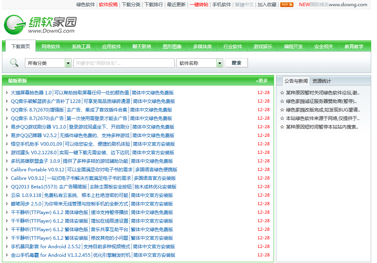Viewport: 377px width, 263px height.
Task: Click the red 软件投稿 top link
Action: pos(108,5)
